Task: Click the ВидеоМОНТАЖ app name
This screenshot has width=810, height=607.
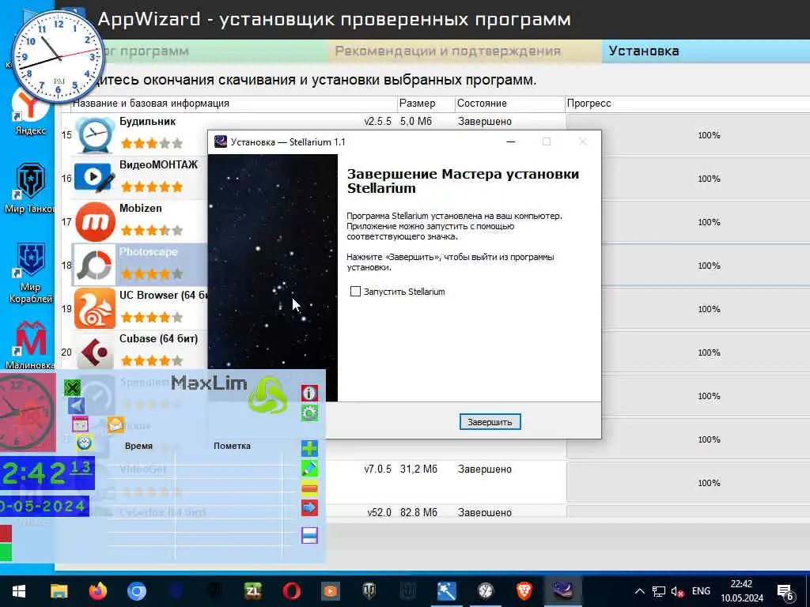Action: click(x=158, y=164)
